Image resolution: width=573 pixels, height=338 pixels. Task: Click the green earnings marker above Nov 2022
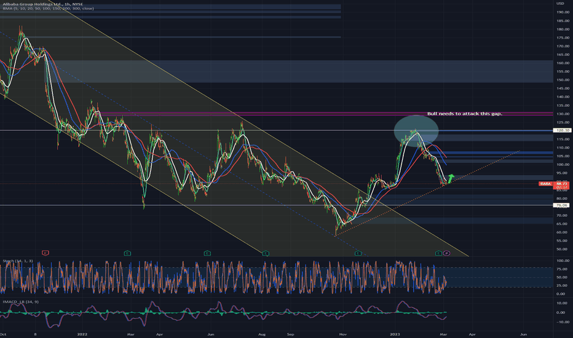[358, 253]
